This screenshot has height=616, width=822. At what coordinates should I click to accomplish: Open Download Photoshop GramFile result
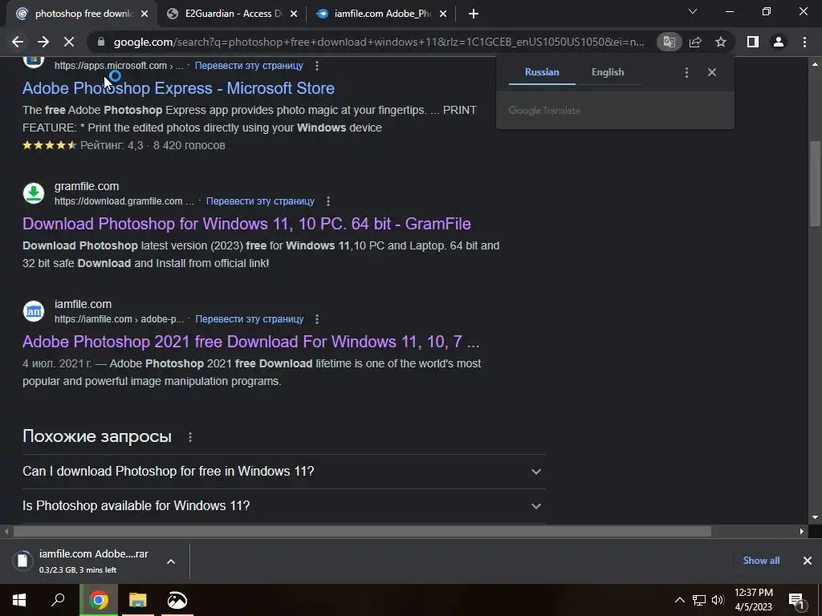(x=246, y=224)
